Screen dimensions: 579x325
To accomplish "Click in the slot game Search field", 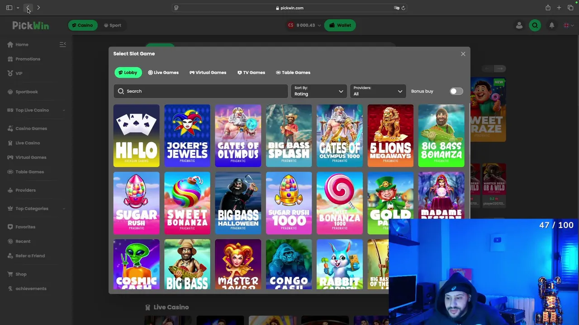I will pos(200,91).
